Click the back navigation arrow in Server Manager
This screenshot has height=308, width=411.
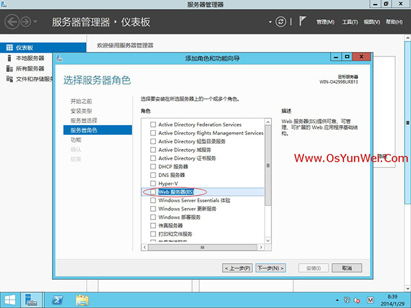click(12, 21)
